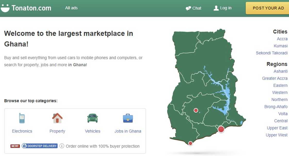Screen dimensions: 289x156
Task: Select the DOORSTEP DELIVERY badge
Action: [40, 146]
